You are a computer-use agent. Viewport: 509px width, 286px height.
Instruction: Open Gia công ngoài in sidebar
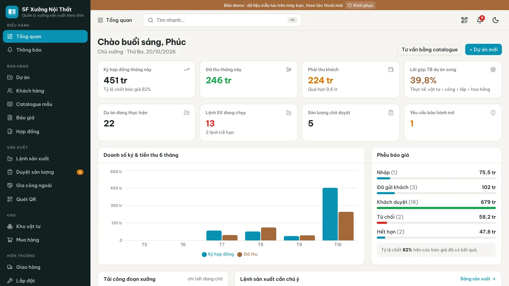pos(45,186)
